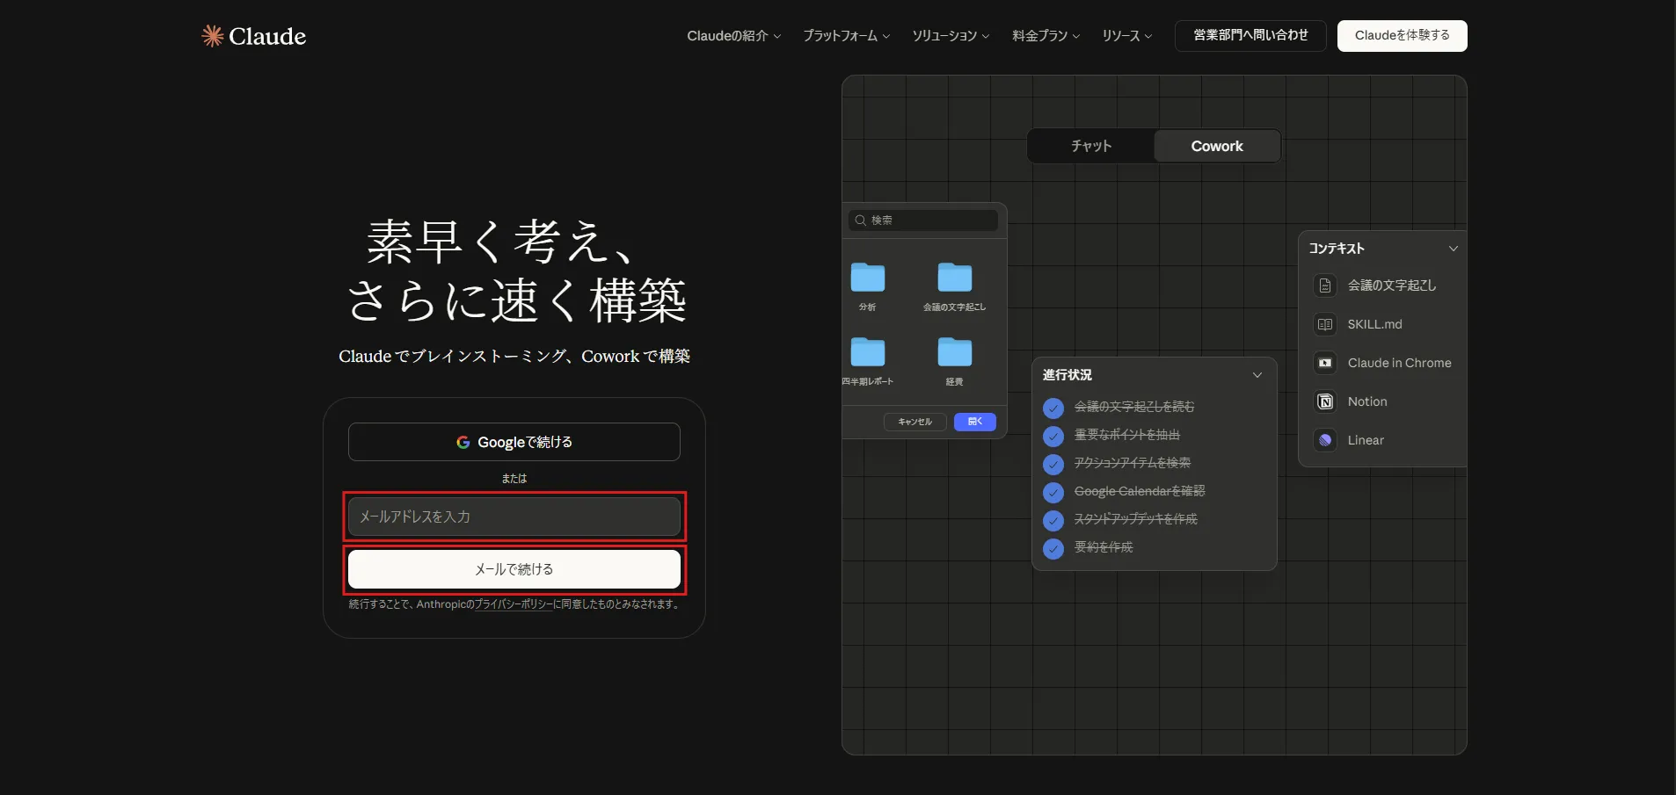Toggle the 会議の文字起こしを読む checkmark
This screenshot has height=795, width=1676.
pyautogui.click(x=1053, y=408)
